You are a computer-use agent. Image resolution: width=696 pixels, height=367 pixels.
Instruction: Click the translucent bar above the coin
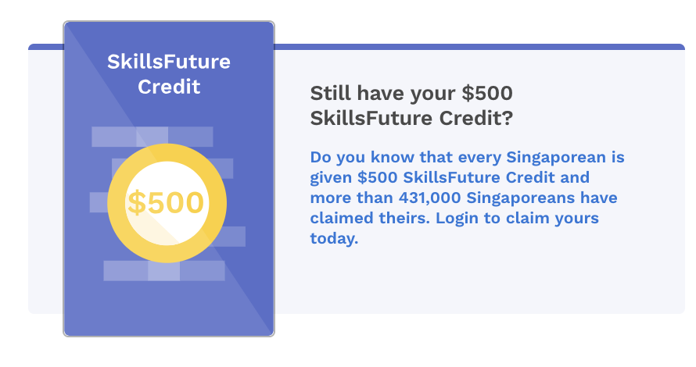click(x=152, y=137)
